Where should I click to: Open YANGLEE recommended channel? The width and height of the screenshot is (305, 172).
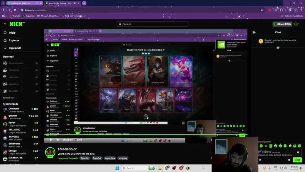(20, 138)
